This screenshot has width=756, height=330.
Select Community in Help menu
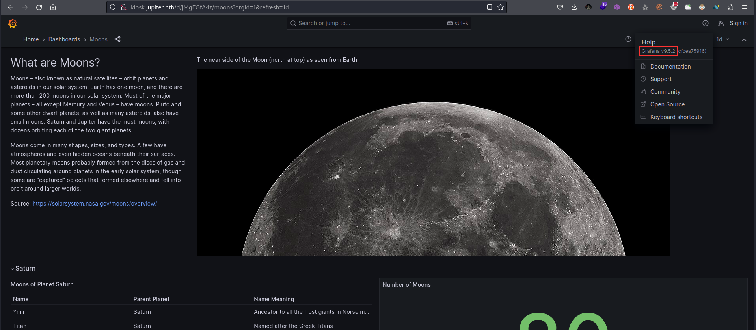point(674,92)
